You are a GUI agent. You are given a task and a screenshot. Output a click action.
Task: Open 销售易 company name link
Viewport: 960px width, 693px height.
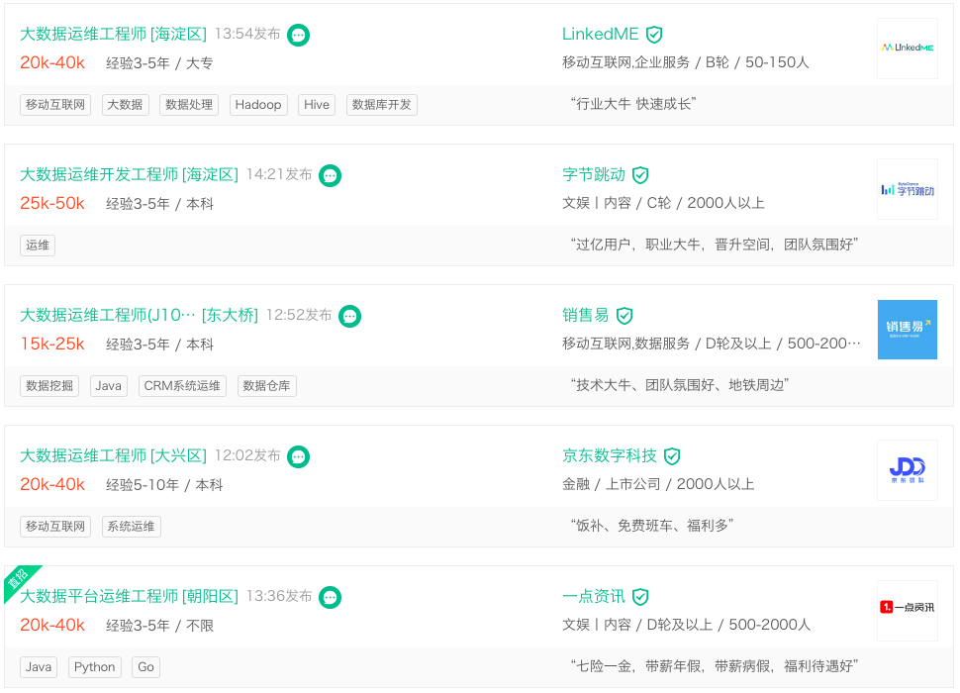pos(585,316)
